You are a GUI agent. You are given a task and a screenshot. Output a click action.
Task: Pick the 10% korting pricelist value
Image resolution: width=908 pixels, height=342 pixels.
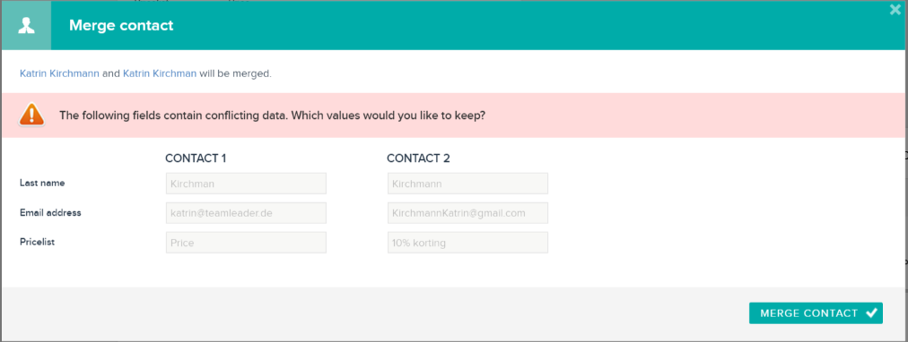coord(467,243)
